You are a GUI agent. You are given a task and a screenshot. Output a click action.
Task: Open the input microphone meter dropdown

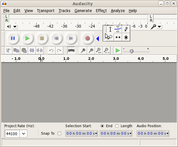(159, 27)
